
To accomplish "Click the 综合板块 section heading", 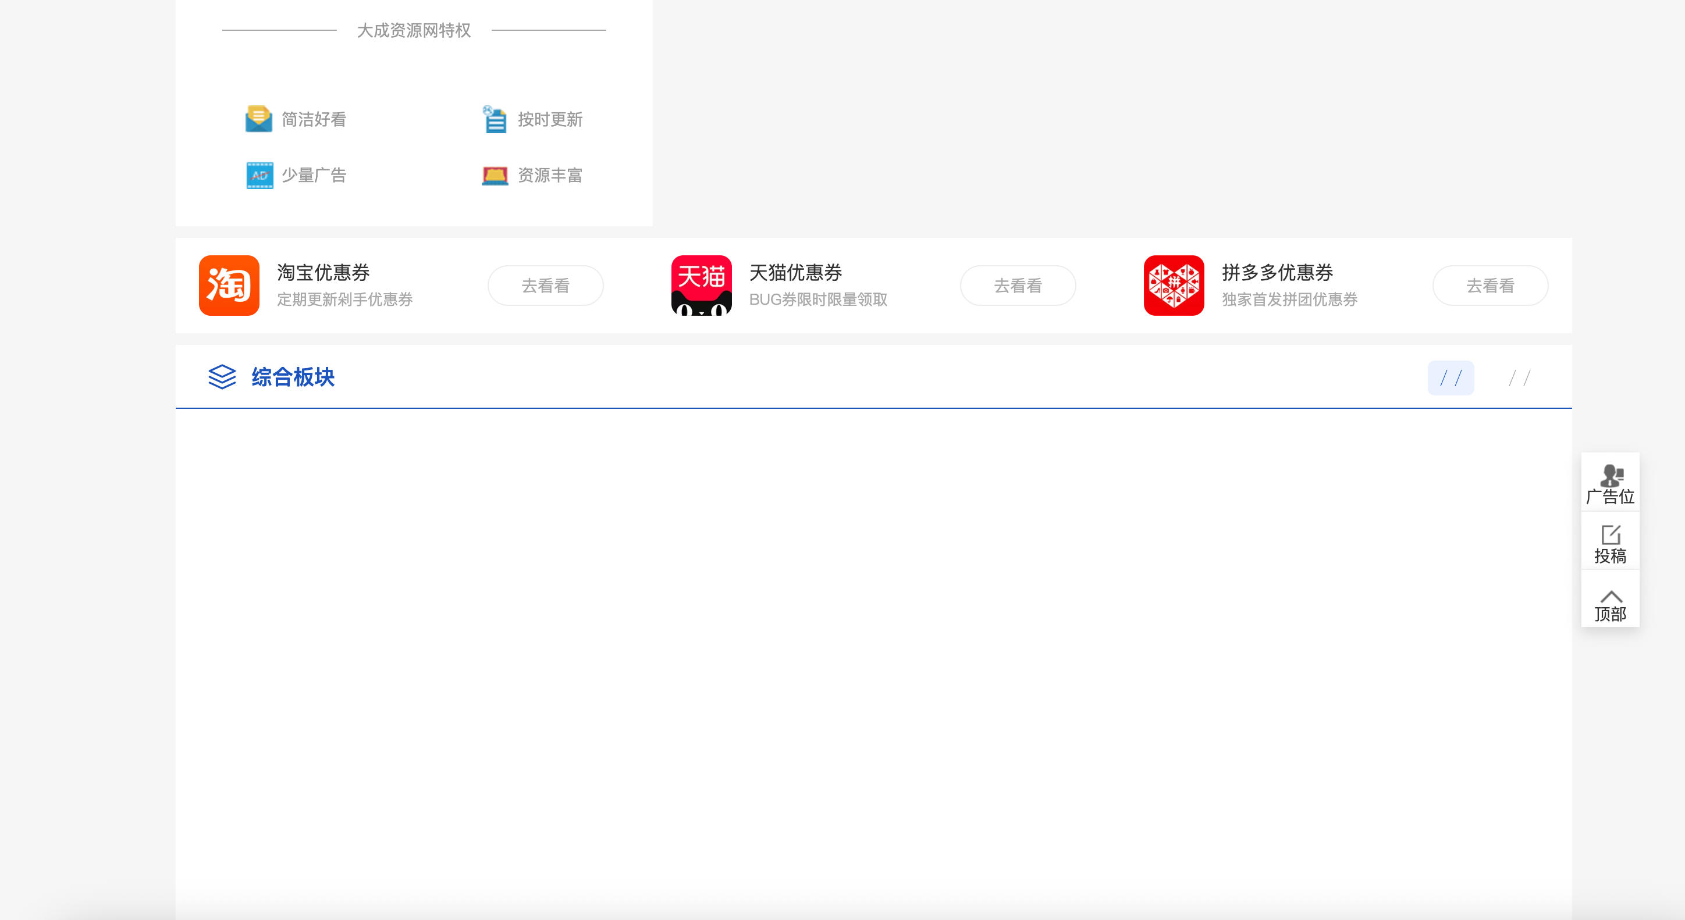I will [293, 377].
